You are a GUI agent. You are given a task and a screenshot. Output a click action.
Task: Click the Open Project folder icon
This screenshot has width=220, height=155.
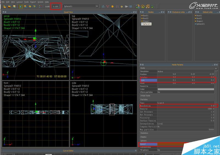click(x=10, y=6)
